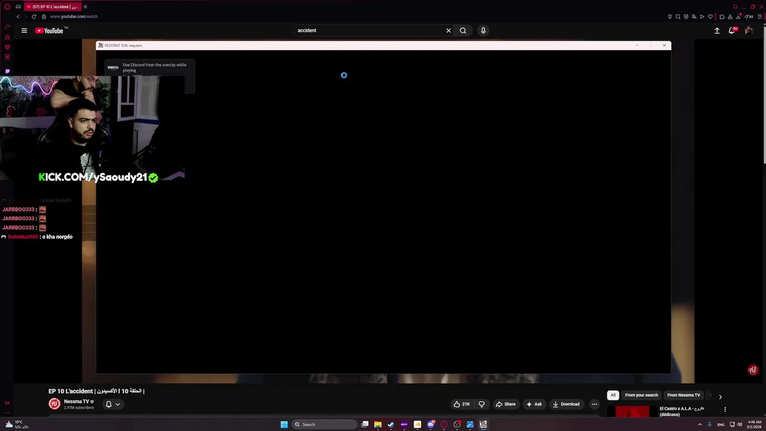
Task: Click the 'accident' search input field
Action: 368,31
